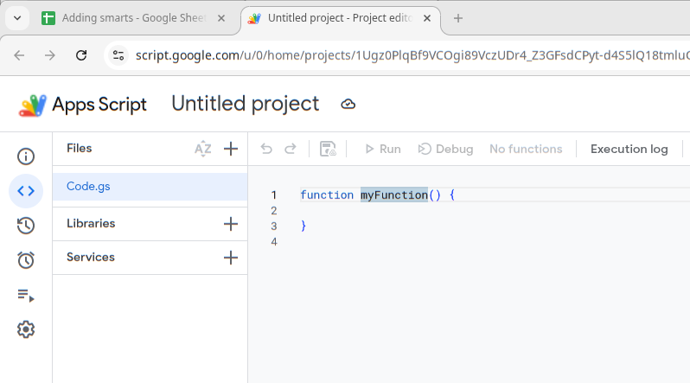Screen dimensions: 690x383
Task: Open the No functions dropdown
Action: [526, 150]
